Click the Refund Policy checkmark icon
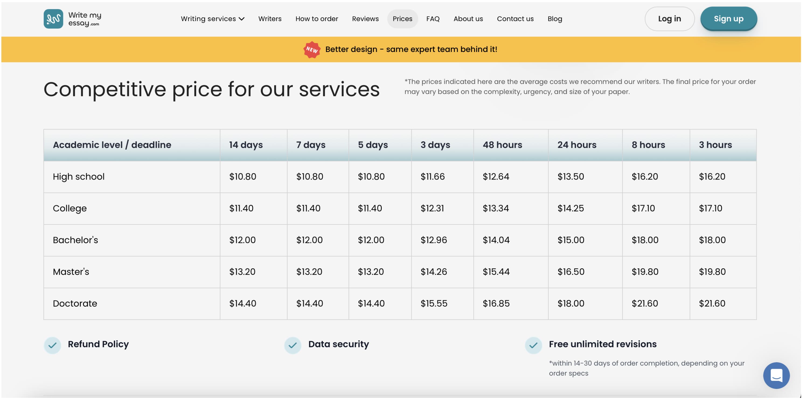Screen dimensions: 803x400 52,345
